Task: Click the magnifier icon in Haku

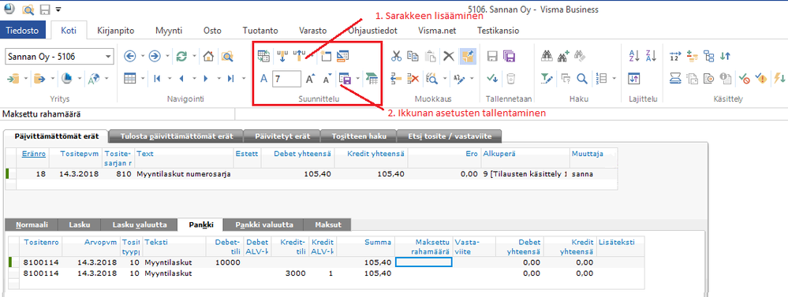Action: [582, 78]
